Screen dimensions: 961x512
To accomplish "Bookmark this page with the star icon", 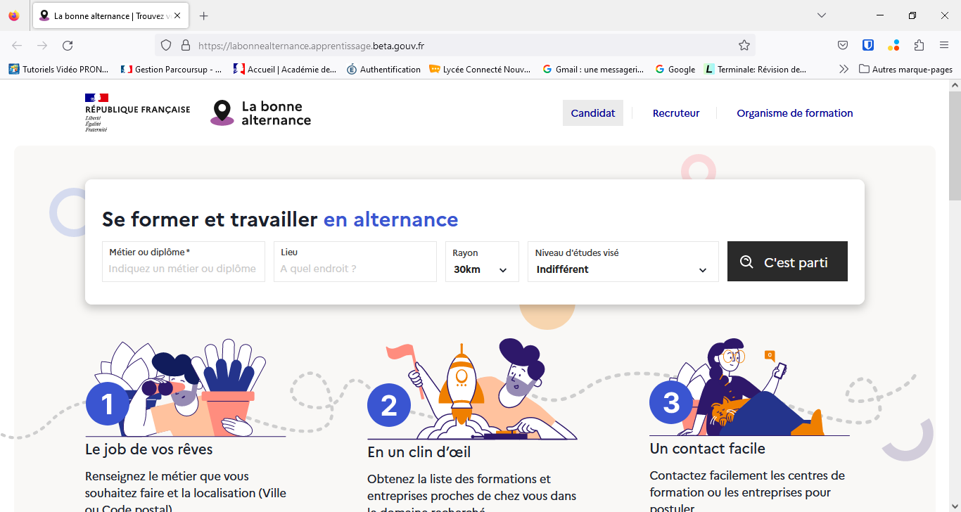I will point(744,46).
